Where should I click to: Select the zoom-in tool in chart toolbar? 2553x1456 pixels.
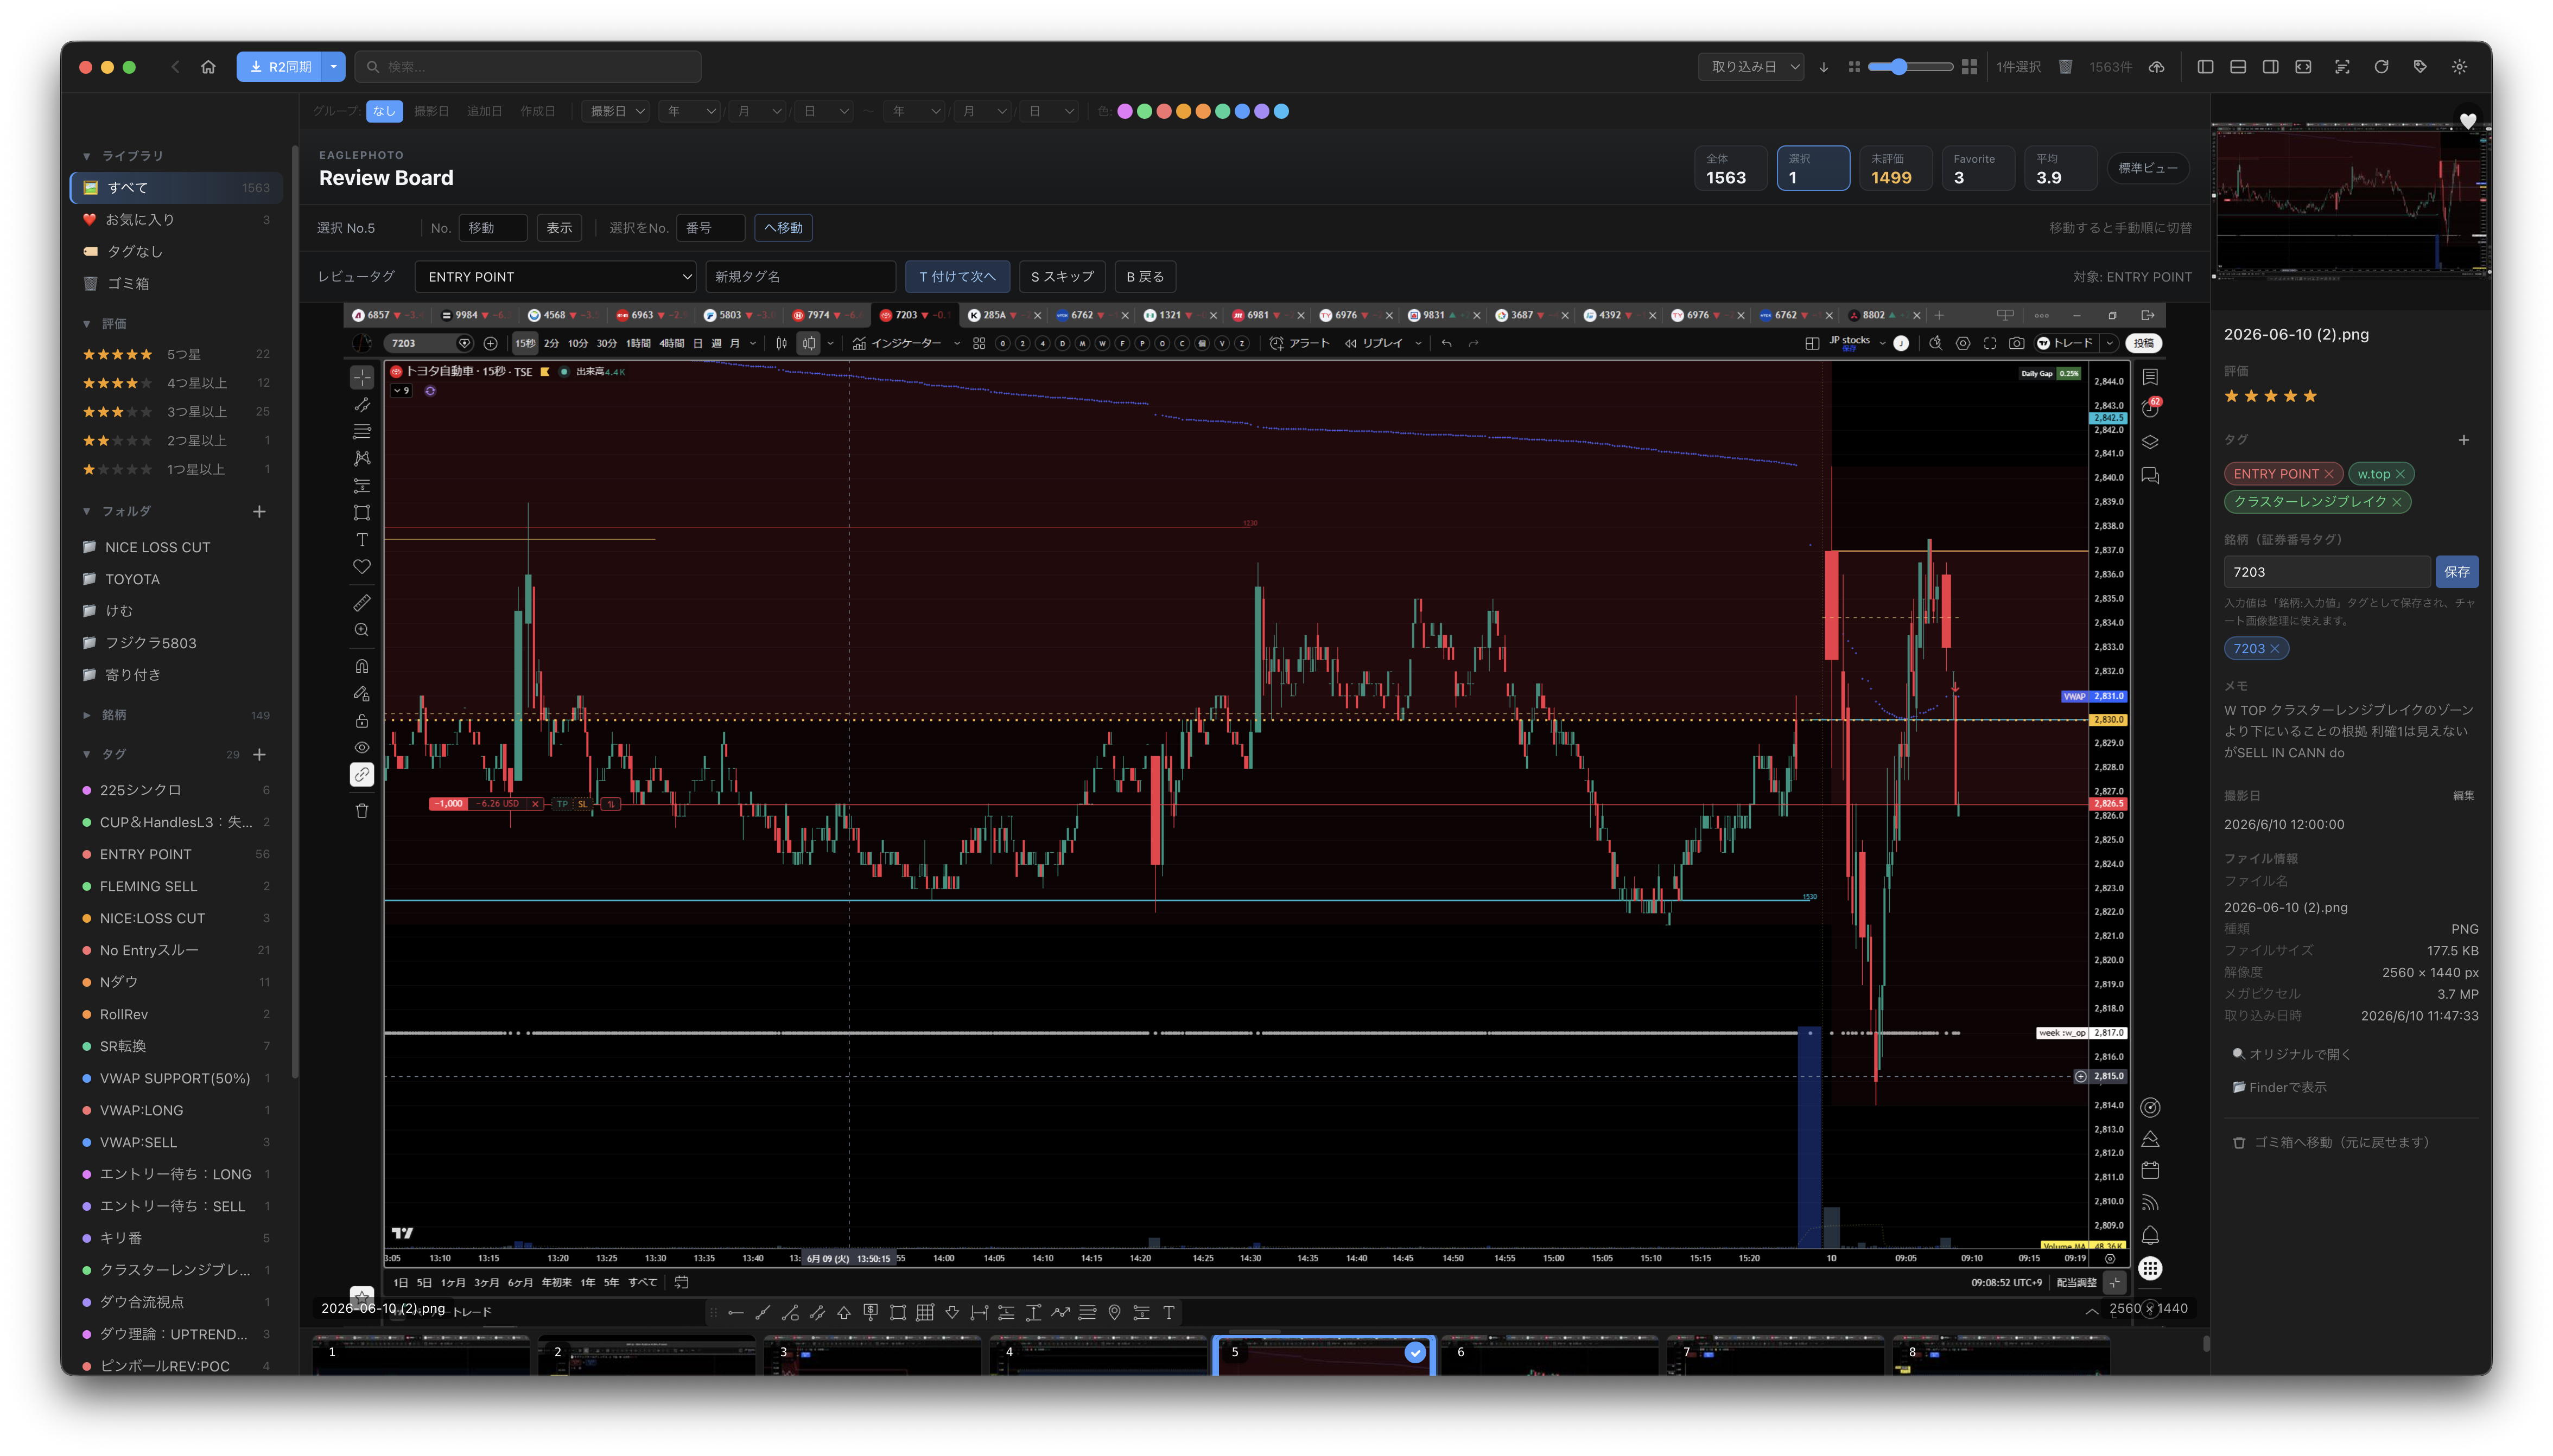point(362,630)
